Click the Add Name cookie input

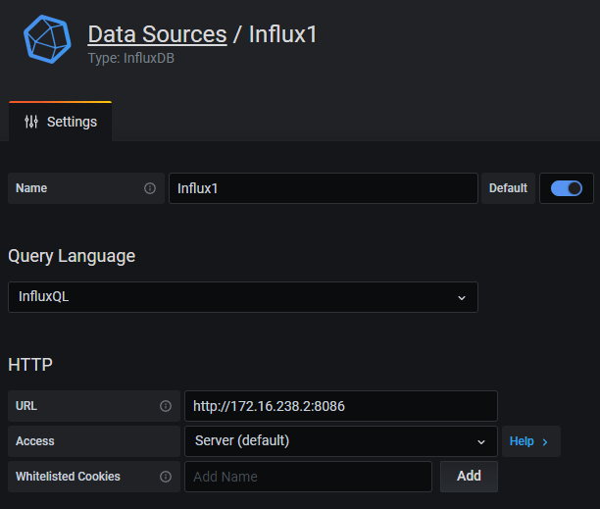tap(308, 477)
